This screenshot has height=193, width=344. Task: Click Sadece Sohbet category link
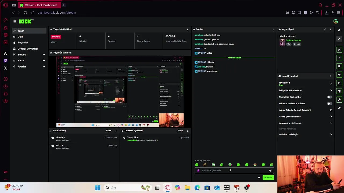pyautogui.click(x=293, y=40)
